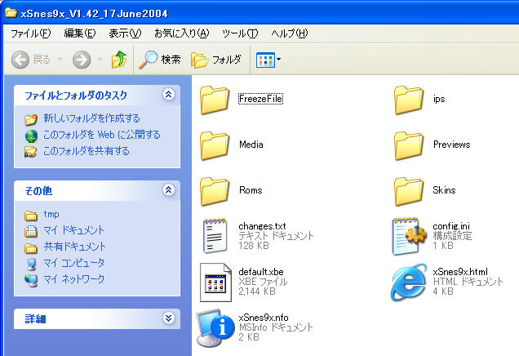The height and width of the screenshot is (356, 519).
Task: Select the xSnes9x.nfo MSInfo icon
Action: tap(215, 327)
